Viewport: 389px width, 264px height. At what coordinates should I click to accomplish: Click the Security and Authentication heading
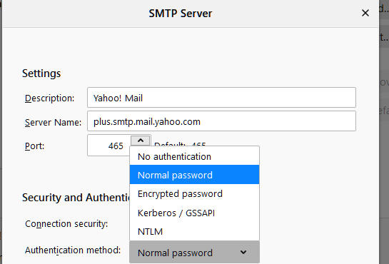pyautogui.click(x=76, y=198)
